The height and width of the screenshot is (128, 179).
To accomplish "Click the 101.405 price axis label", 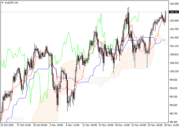I will (x=174, y=37).
